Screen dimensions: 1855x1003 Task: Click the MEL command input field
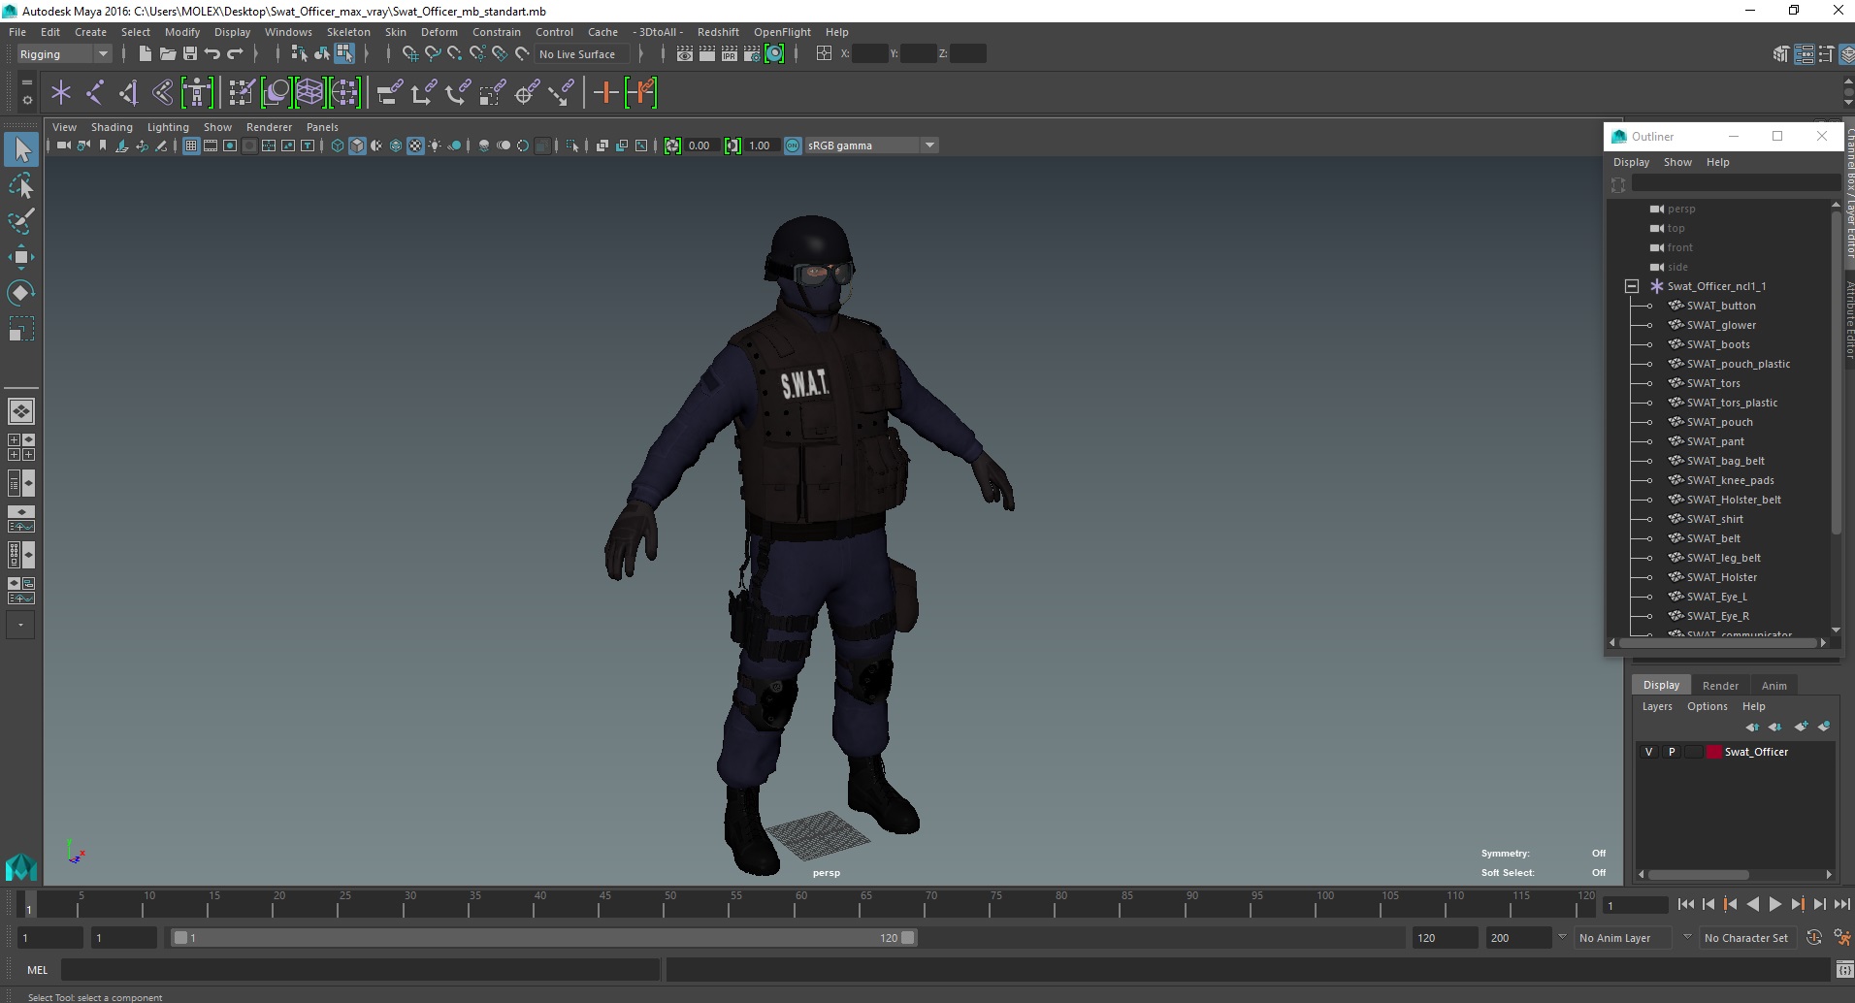coord(360,970)
